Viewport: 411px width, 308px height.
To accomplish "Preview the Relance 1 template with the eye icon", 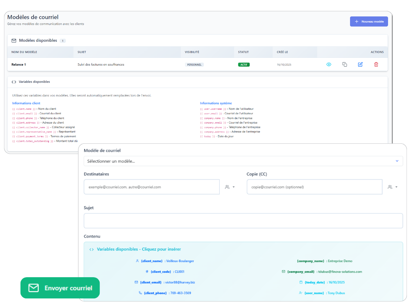I will pyautogui.click(x=329, y=64).
